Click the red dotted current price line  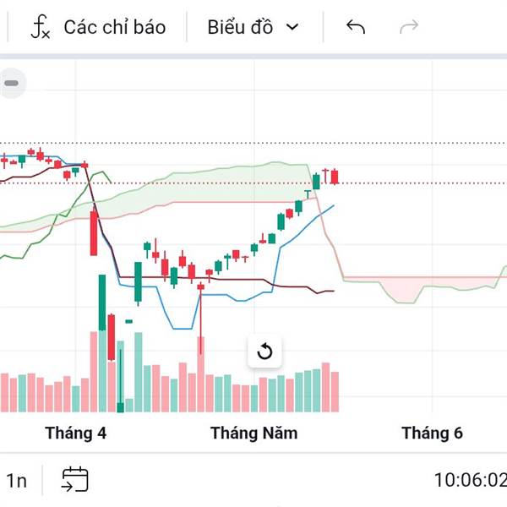[x=406, y=183]
